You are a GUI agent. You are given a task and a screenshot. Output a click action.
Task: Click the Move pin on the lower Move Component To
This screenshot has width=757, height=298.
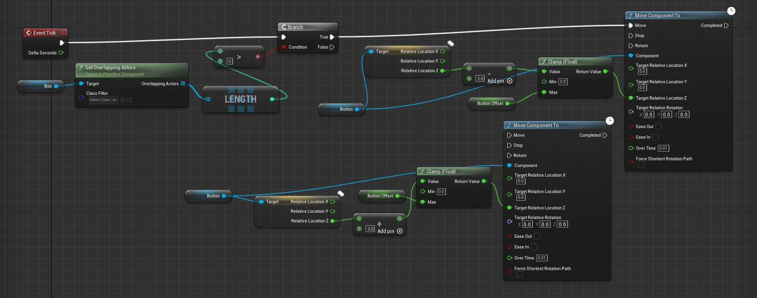click(x=509, y=135)
